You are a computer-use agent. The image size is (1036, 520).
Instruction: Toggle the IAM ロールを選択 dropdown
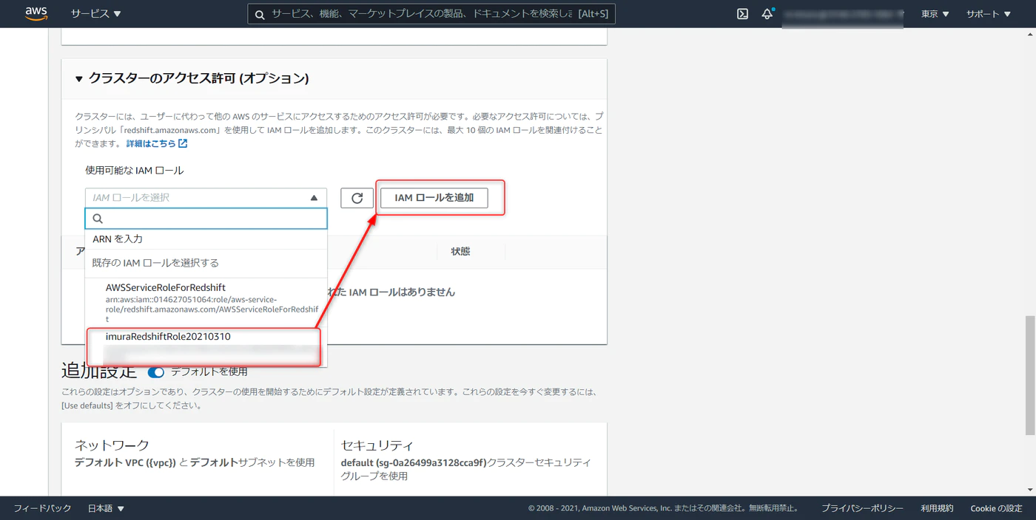[206, 198]
